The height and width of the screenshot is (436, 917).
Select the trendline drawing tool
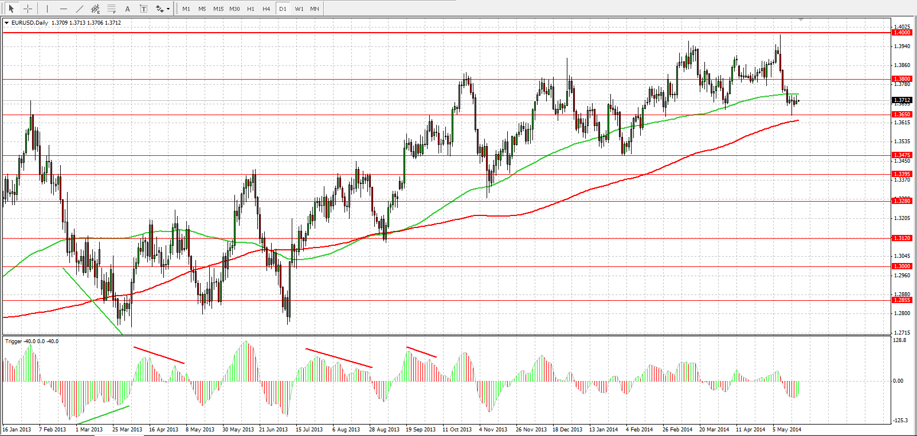click(x=79, y=9)
